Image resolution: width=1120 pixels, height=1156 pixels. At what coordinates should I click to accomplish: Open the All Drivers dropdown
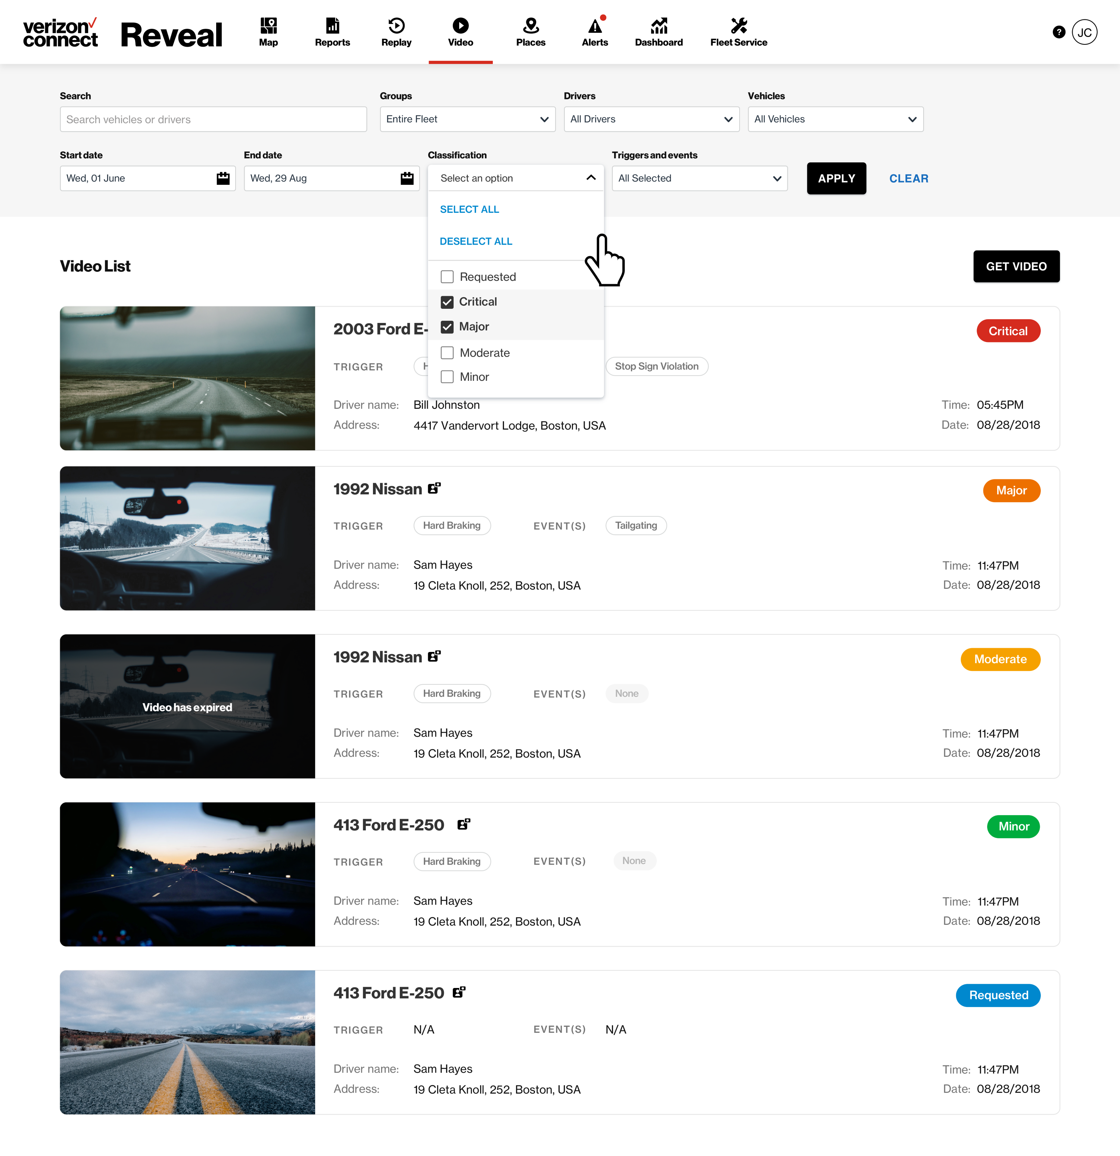click(x=651, y=119)
